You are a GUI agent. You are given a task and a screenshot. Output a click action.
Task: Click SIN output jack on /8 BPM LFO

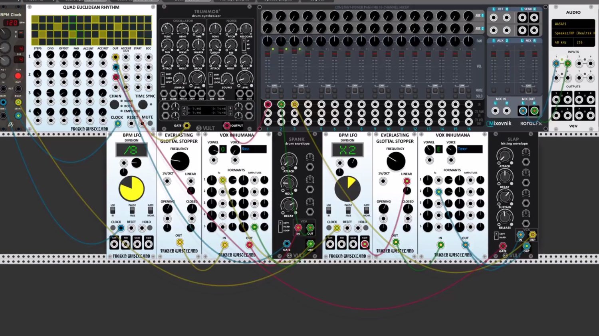114,243
